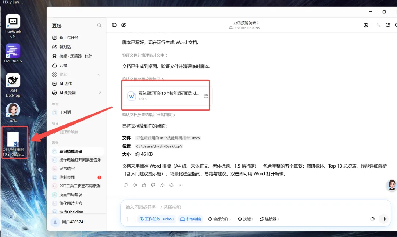Open the folder icon on the docx file card
The height and width of the screenshot is (237, 397).
click(x=206, y=96)
